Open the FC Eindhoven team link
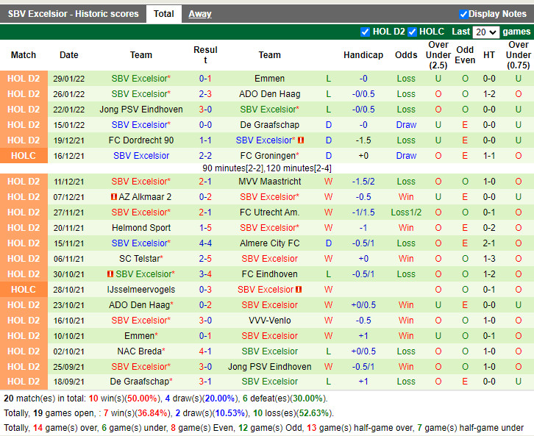Image resolution: width=534 pixels, height=436 pixels. tap(269, 274)
